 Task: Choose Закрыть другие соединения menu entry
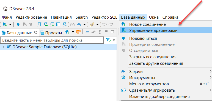[x=166, y=63]
